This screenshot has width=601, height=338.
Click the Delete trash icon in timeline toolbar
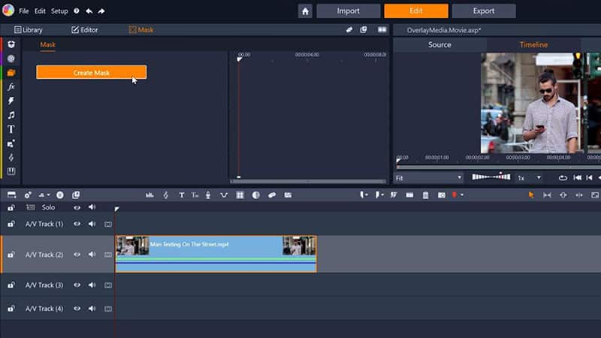pyautogui.click(x=425, y=195)
